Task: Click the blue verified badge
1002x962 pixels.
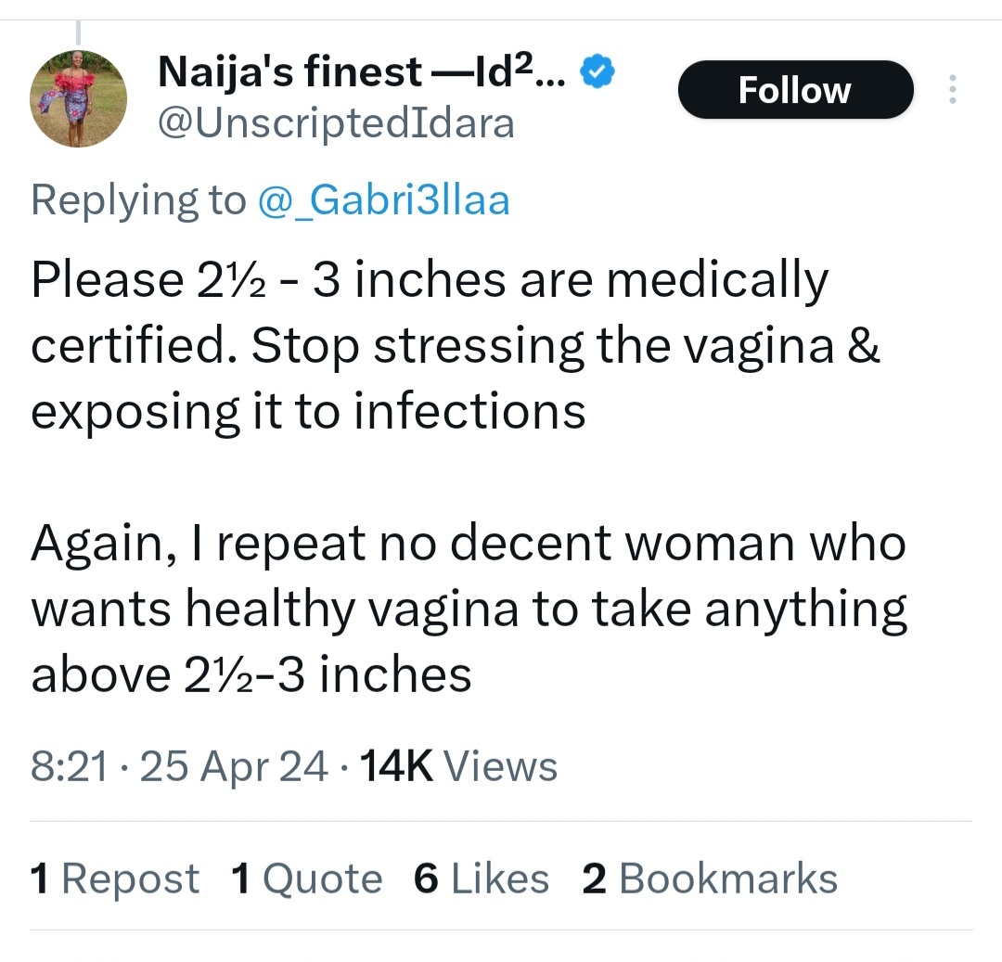Action: [x=597, y=71]
